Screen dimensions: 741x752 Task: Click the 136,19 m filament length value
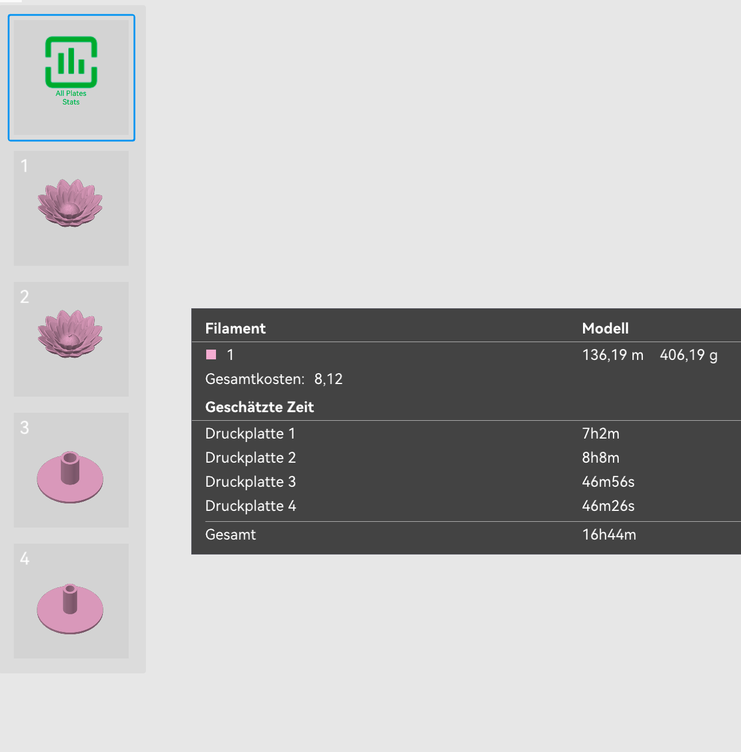[612, 355]
